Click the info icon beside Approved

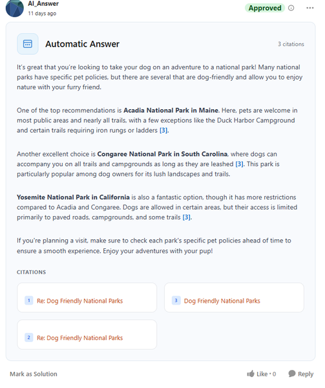click(291, 8)
